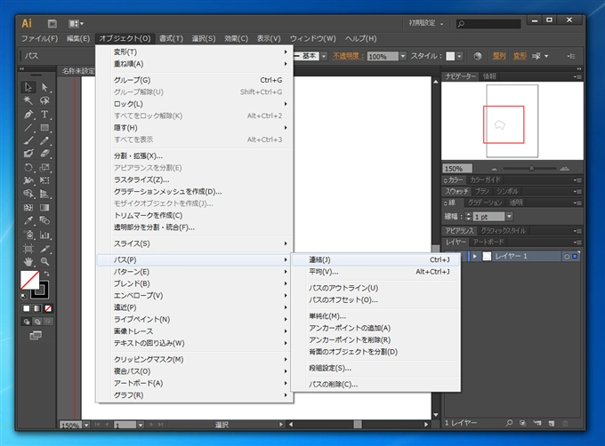Image resolution: width=605 pixels, height=446 pixels.
Task: Select the Lasso tool
Action: coord(44,100)
